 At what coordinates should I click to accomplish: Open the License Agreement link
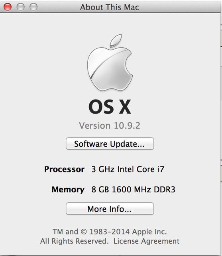[x=146, y=241]
